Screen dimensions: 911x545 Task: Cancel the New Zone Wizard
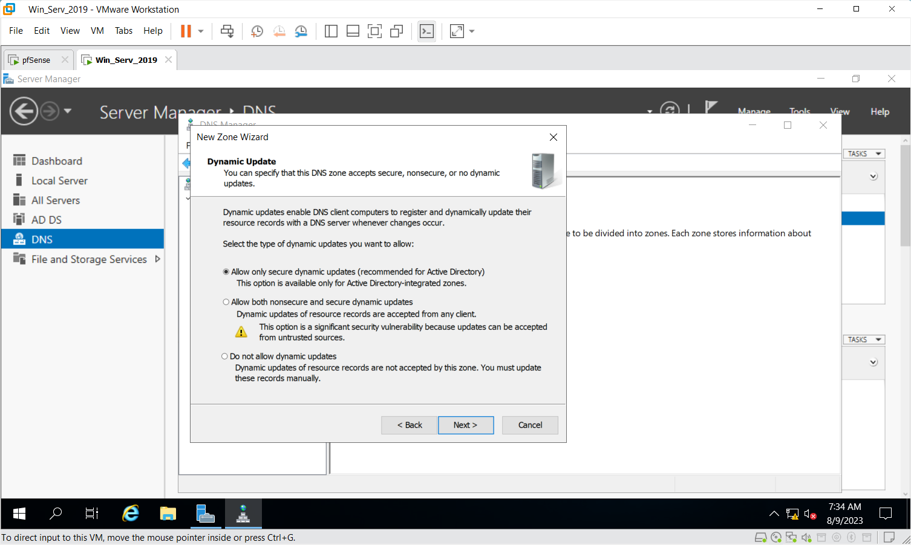pos(530,425)
